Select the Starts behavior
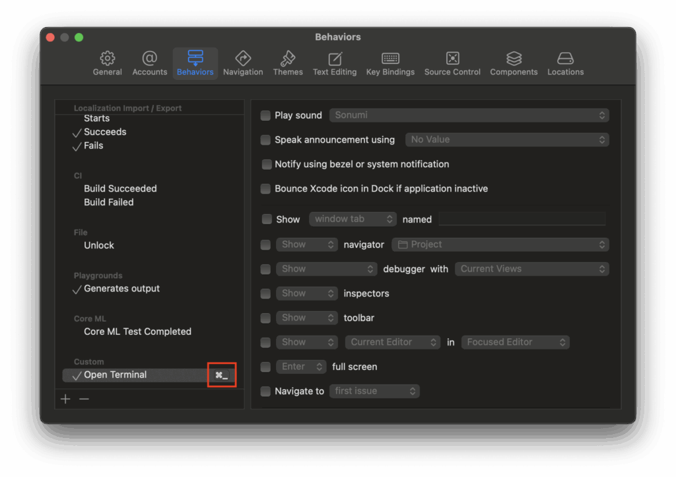Viewport: 676px width, 477px height. (x=96, y=119)
